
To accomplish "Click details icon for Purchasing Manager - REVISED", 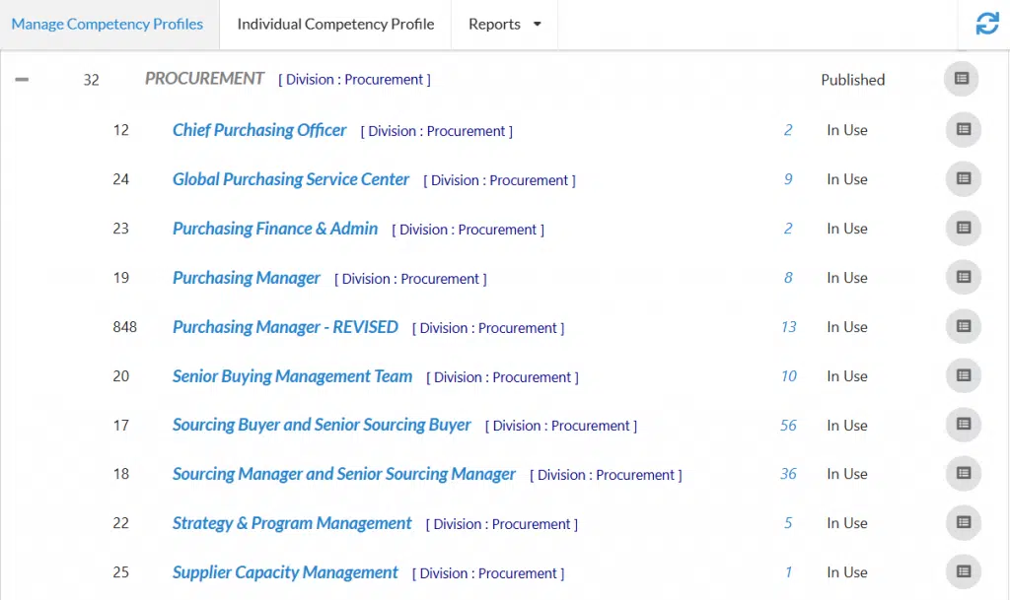I will (964, 327).
